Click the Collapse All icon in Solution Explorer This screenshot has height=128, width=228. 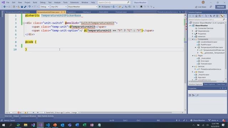pyautogui.click(x=214, y=16)
